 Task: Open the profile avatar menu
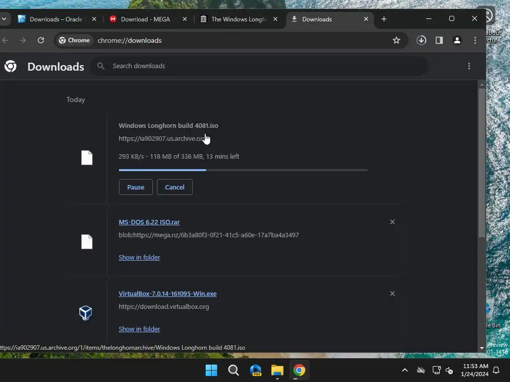tap(457, 40)
